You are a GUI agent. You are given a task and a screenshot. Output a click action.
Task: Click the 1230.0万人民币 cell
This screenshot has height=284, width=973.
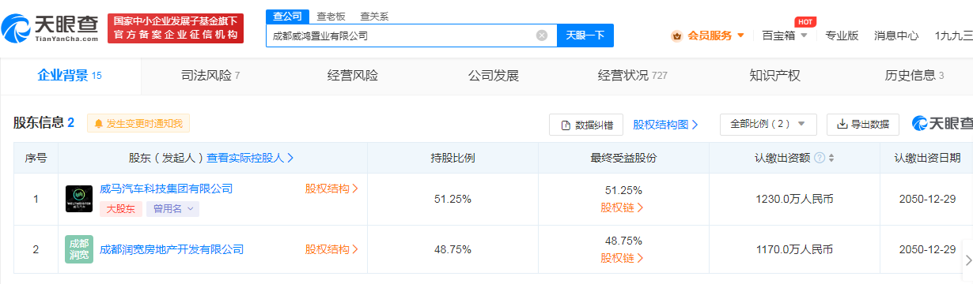tap(794, 200)
